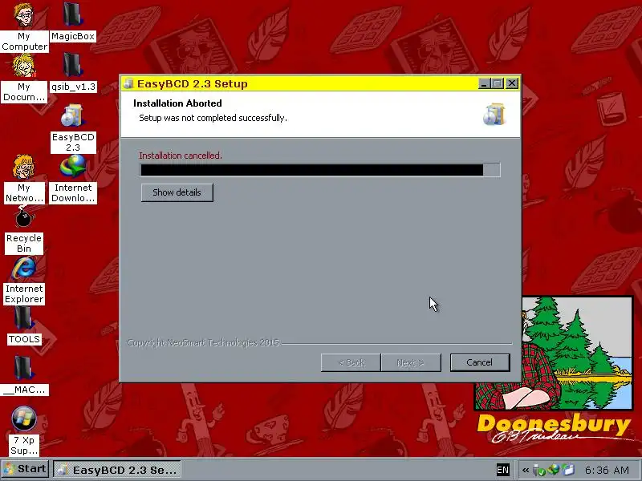Click the Safely Remove Hardware tray icon
Image resolution: width=642 pixels, height=481 pixels.
click(x=539, y=470)
